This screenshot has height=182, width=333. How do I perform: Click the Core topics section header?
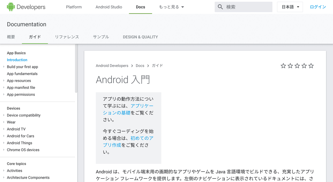[x=16, y=164]
